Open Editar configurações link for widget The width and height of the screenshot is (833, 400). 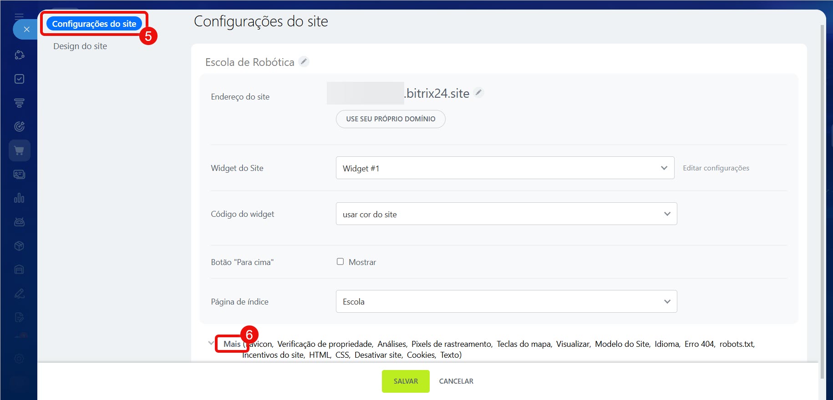pos(716,168)
